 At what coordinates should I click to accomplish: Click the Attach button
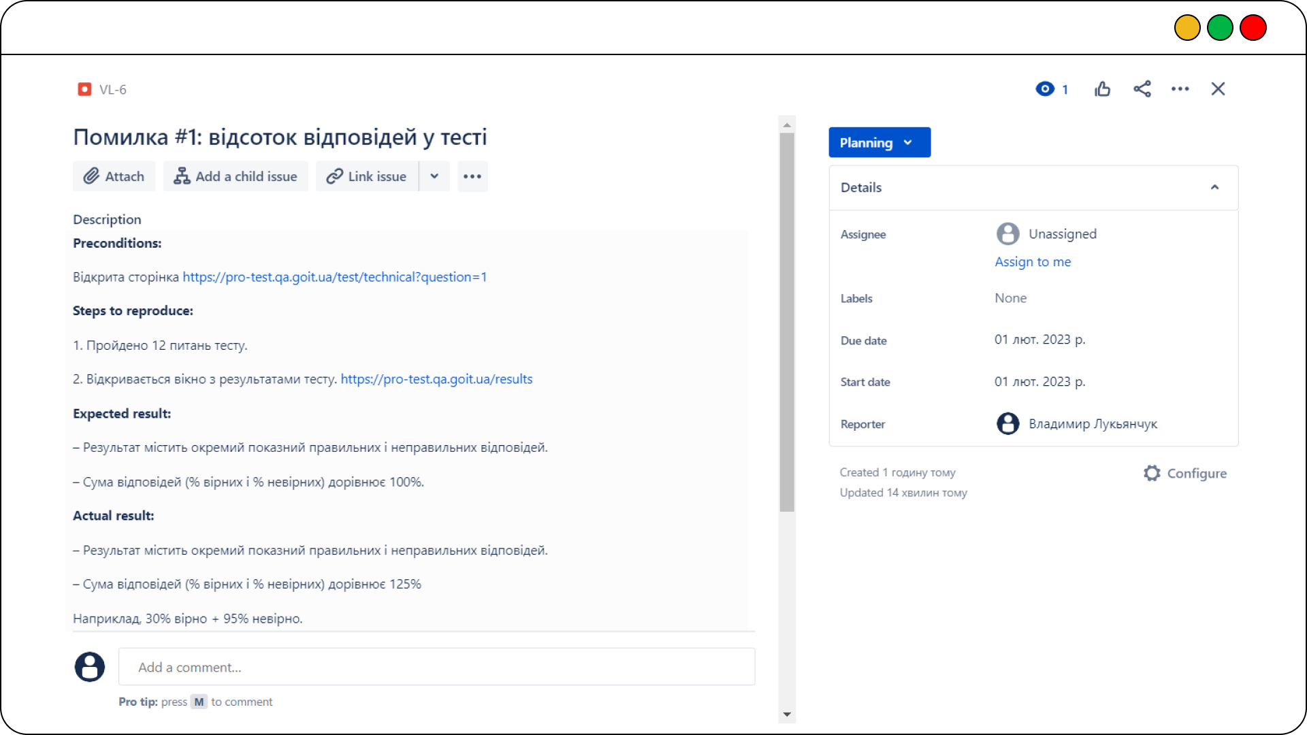[x=114, y=176]
